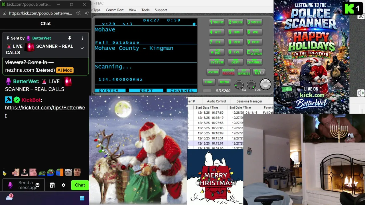Click the MENU key on scanner keypad
The height and width of the screenshot is (205, 365).
[x=224, y=82]
